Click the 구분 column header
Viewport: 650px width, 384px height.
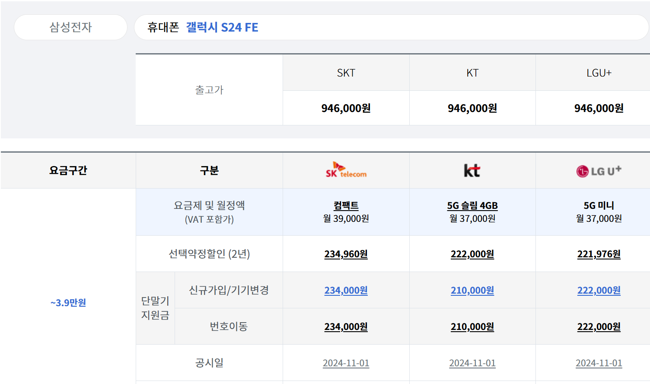point(209,170)
